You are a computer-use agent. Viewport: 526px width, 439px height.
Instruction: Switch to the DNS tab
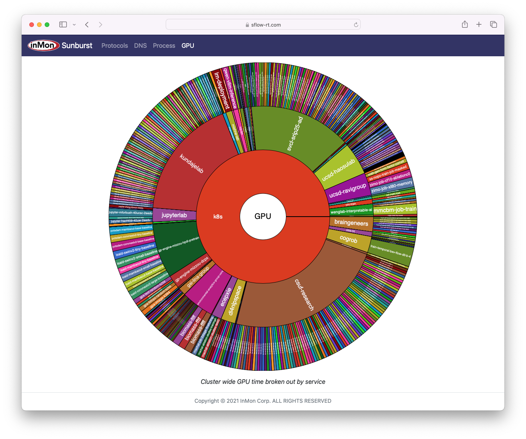(140, 45)
